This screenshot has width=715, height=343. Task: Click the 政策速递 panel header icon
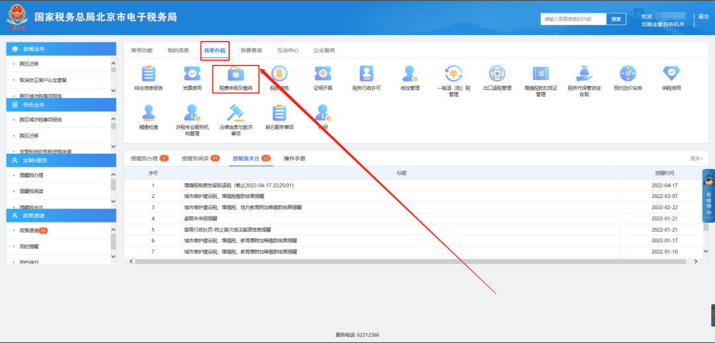(x=15, y=215)
